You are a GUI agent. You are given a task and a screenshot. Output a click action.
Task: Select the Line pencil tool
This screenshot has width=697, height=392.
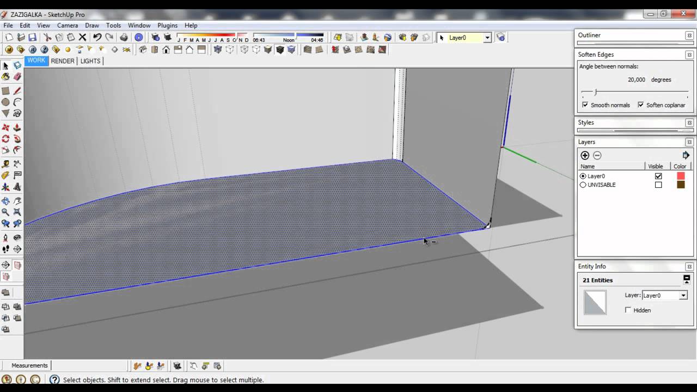17,91
